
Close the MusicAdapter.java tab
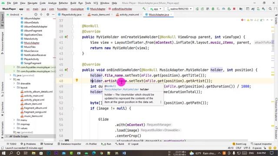pyautogui.click(x=172, y=14)
